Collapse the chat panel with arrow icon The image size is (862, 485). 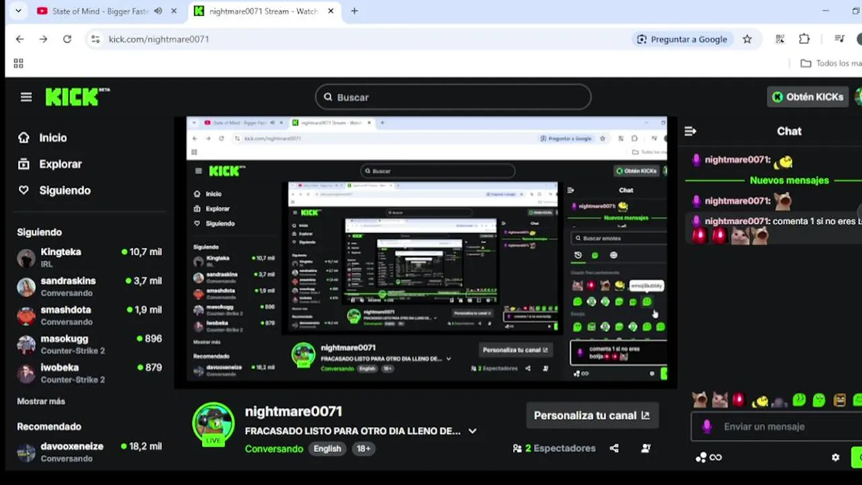690,131
